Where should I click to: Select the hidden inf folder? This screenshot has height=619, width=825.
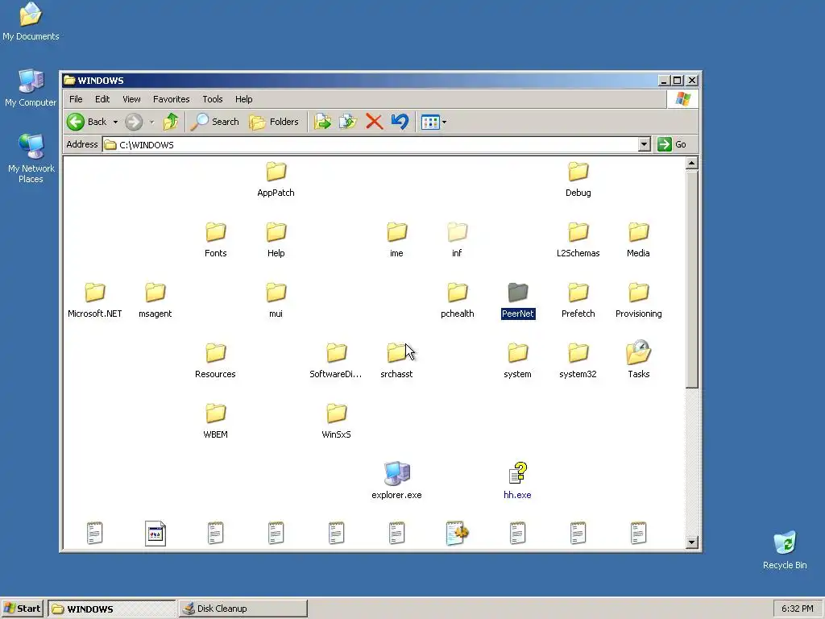(458, 239)
